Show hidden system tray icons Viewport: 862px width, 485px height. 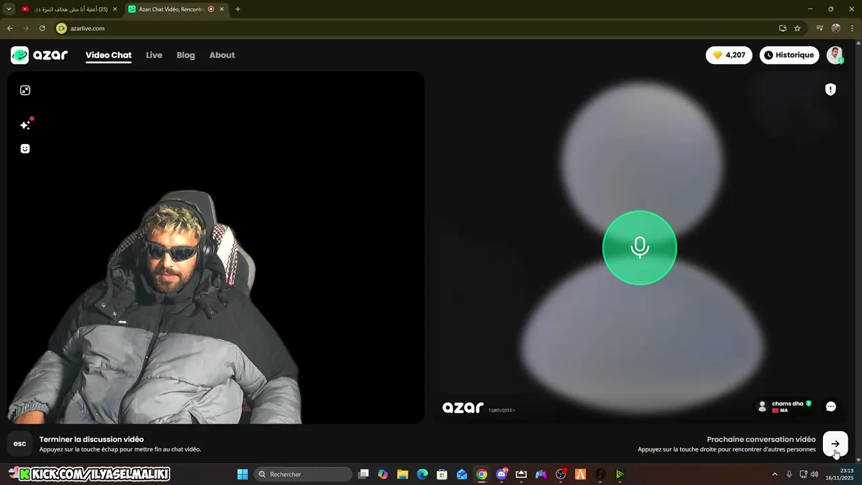774,474
